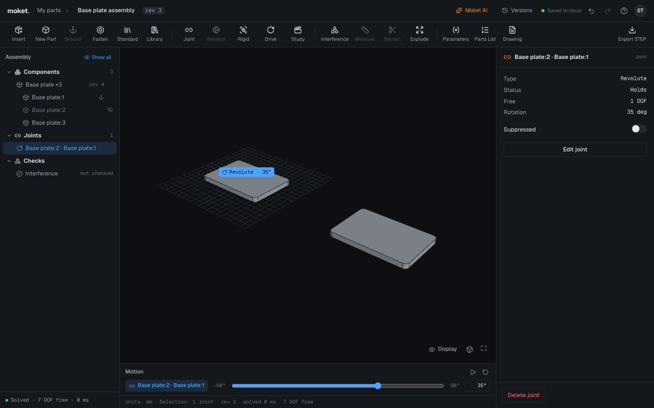Open the Parameters panel
This screenshot has height=408, width=654.
[x=456, y=34]
